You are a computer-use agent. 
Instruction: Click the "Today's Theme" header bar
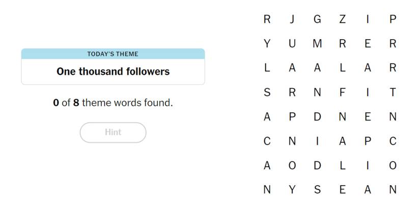click(113, 54)
